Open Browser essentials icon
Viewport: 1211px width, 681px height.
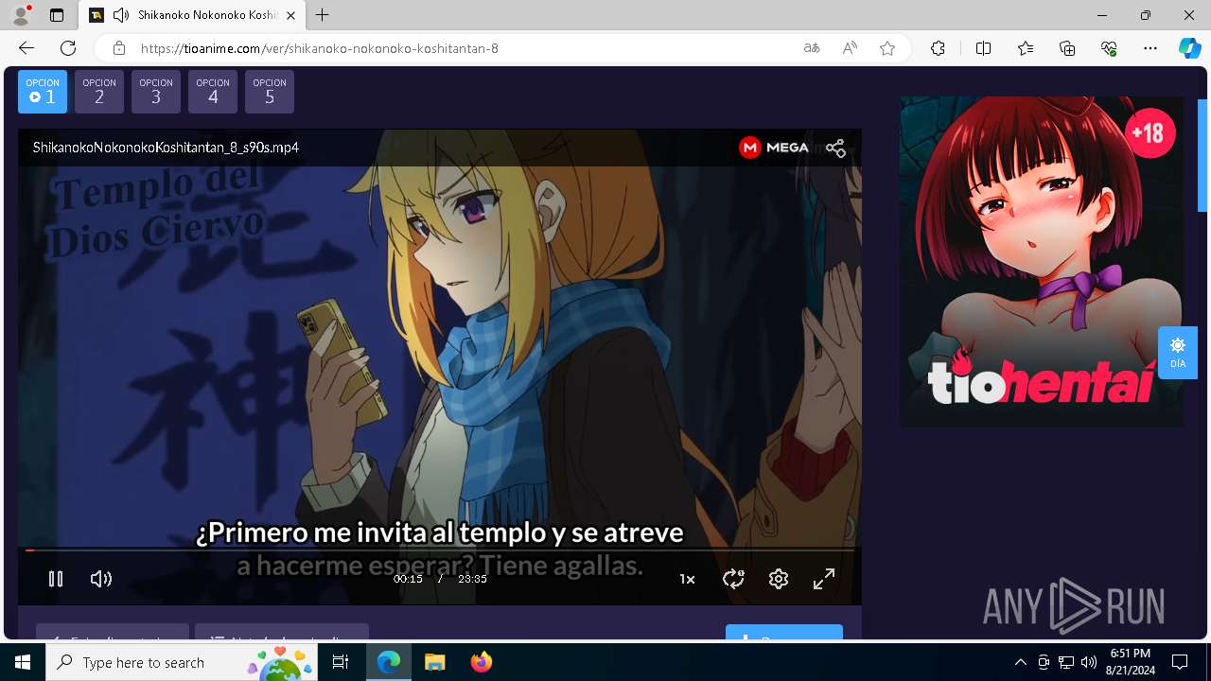coord(1109,48)
